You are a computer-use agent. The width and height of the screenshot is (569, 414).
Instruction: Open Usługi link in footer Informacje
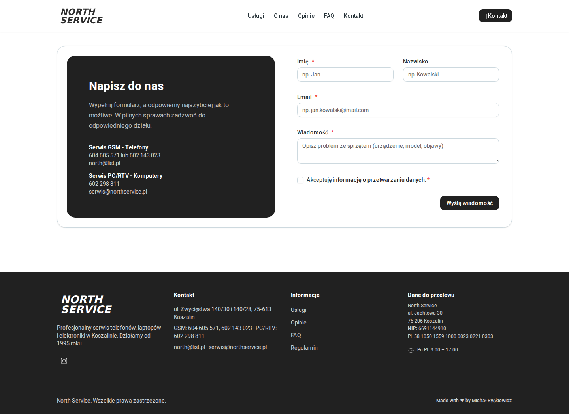pos(299,310)
